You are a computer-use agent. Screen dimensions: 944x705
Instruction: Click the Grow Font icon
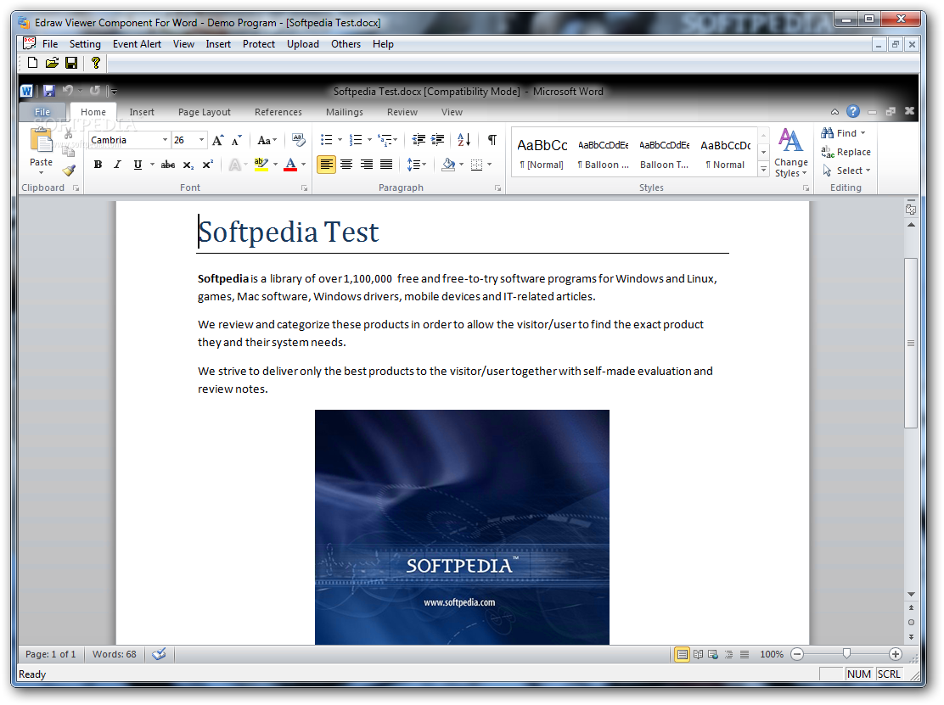click(218, 140)
